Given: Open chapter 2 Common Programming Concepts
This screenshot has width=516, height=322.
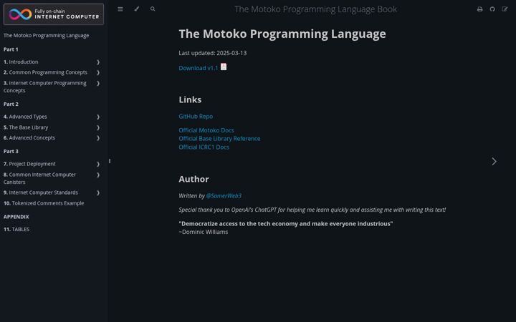Looking at the screenshot, I should (x=45, y=72).
